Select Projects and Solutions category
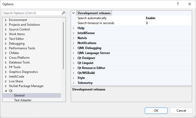This screenshot has height=118, width=196. click(24, 25)
